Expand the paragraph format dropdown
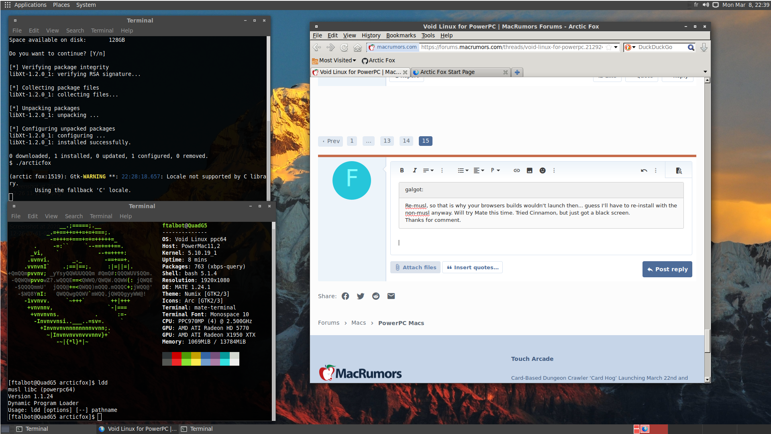 click(495, 170)
